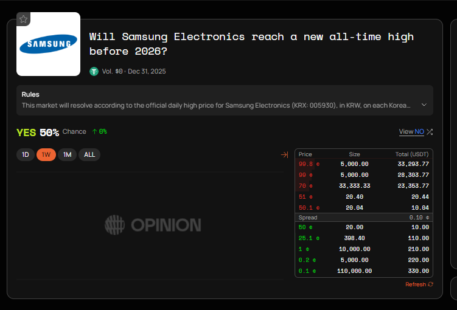Click the 50.1 ¢ ask price
The width and height of the screenshot is (457, 310).
[x=309, y=208]
